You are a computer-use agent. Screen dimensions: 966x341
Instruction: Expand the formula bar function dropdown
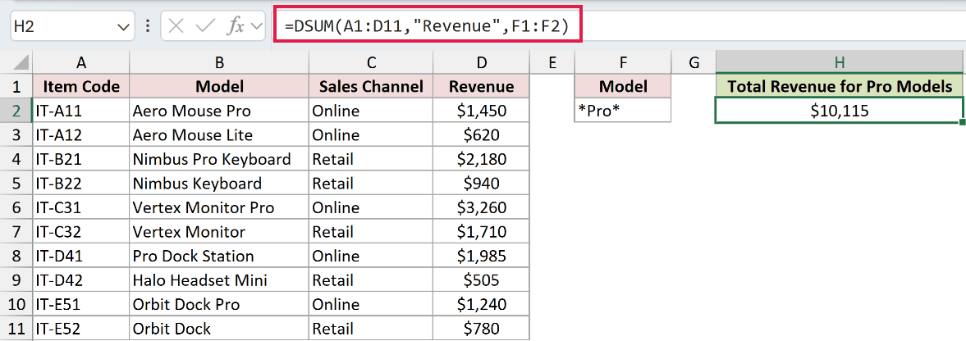[x=257, y=27]
